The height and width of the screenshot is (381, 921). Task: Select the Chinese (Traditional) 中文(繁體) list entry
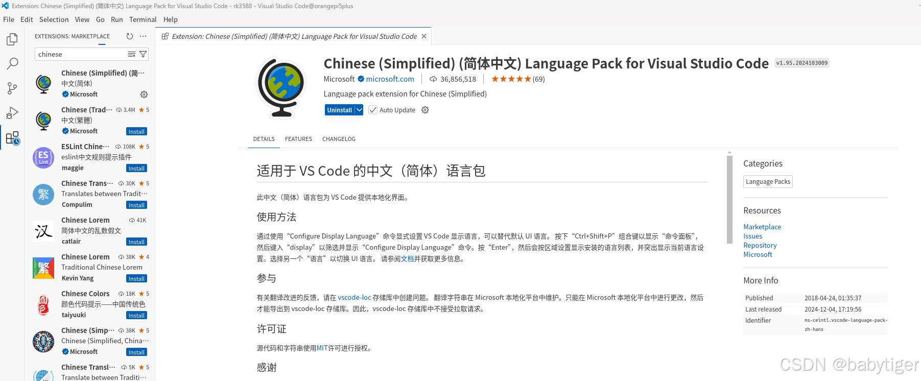click(x=90, y=120)
